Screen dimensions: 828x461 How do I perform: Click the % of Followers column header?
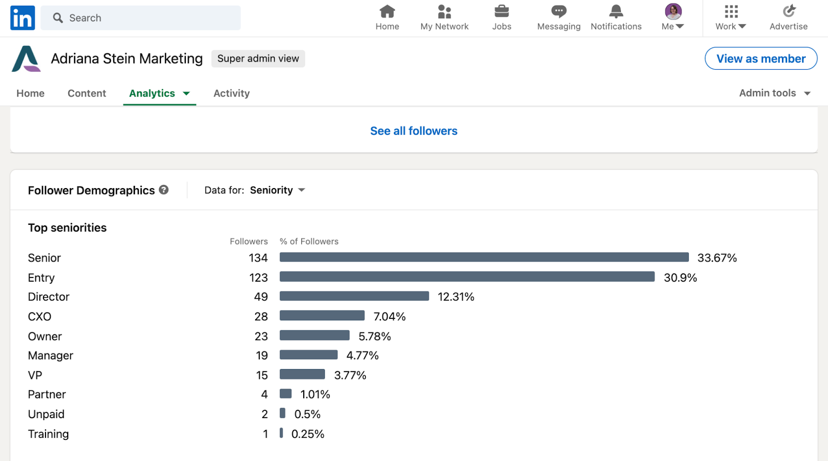point(309,241)
